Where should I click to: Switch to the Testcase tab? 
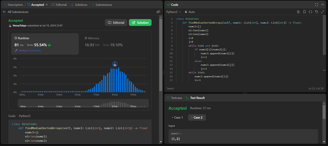(x=174, y=98)
